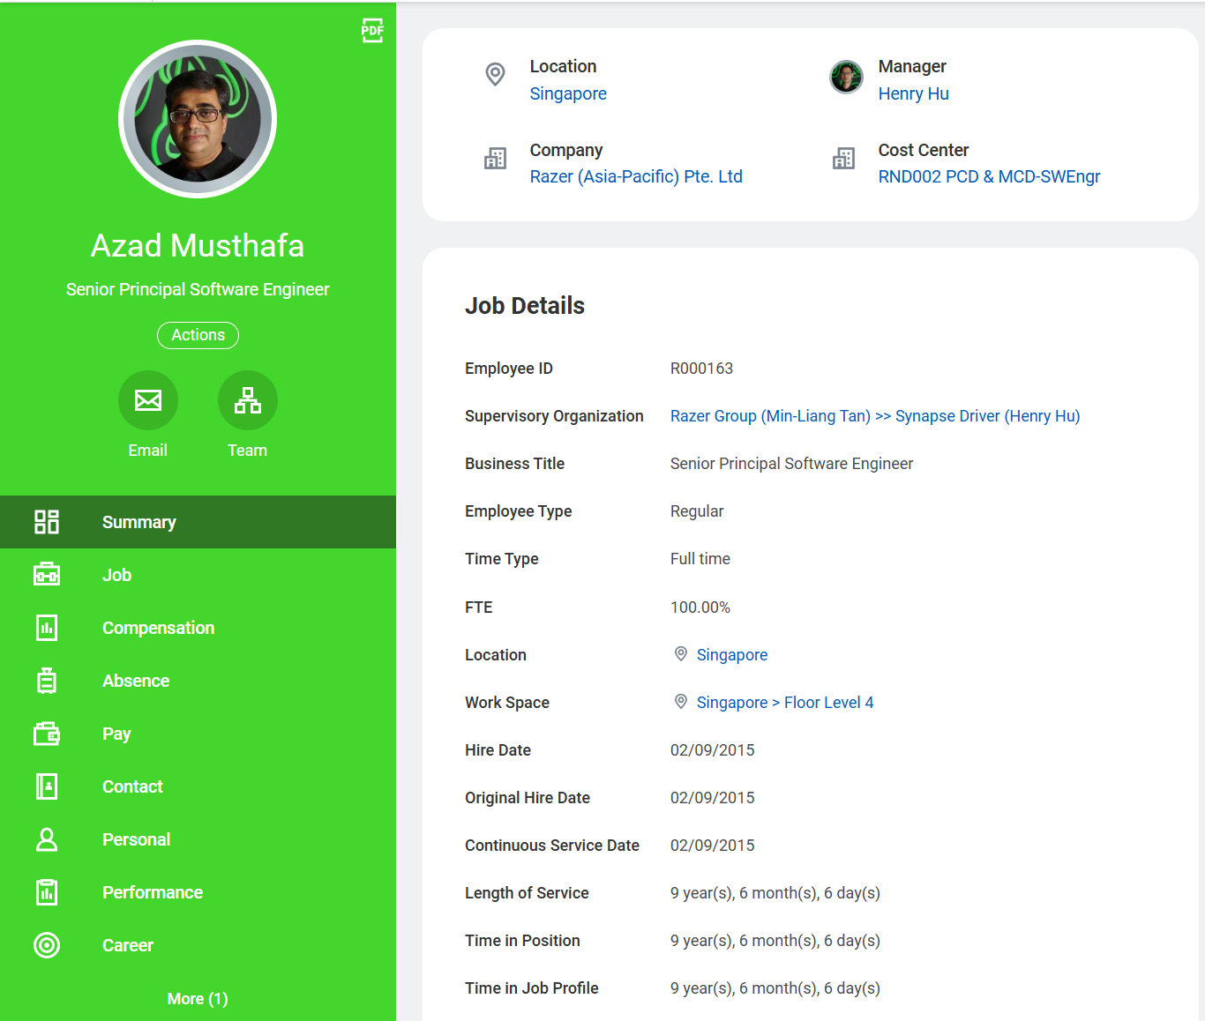Open the Team org chart icon
Viewport: 1205px width, 1021px height.
click(x=248, y=400)
